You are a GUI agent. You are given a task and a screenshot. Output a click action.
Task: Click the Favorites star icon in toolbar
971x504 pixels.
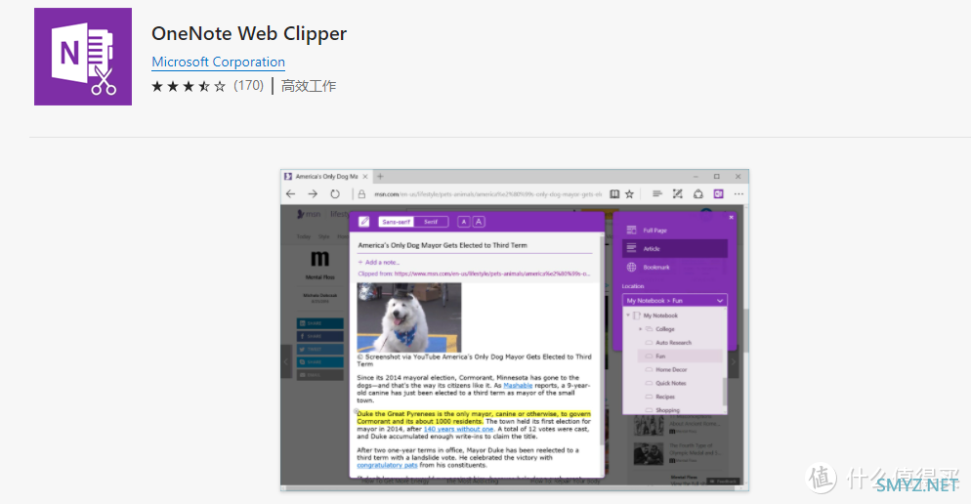[629, 193]
